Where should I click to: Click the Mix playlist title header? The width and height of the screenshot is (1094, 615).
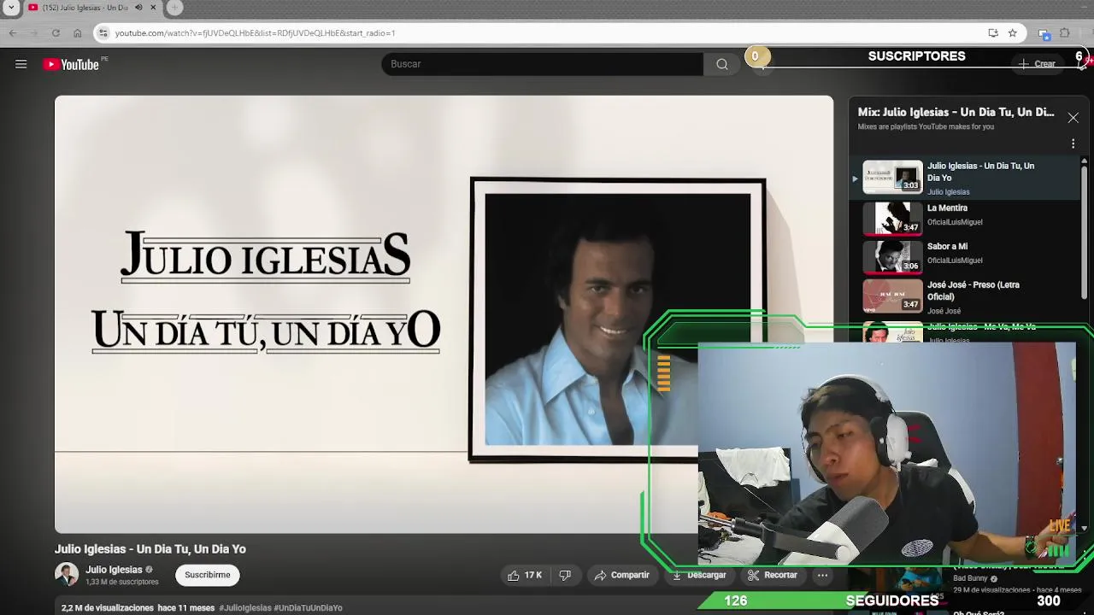[956, 112]
